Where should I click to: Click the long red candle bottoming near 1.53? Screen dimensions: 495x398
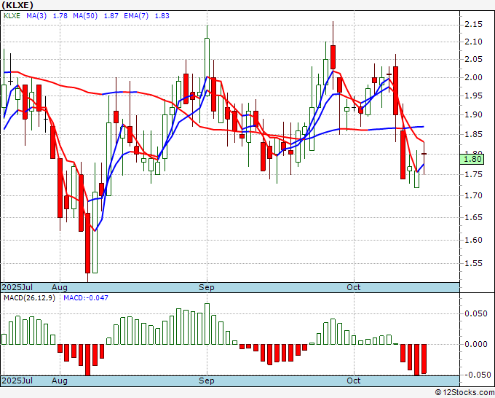coord(87,243)
